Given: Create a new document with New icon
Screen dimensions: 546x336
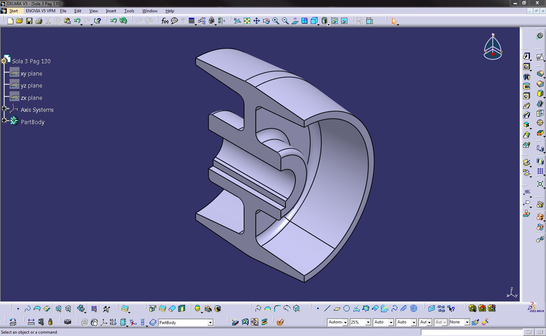Looking at the screenshot, I should [10, 21].
